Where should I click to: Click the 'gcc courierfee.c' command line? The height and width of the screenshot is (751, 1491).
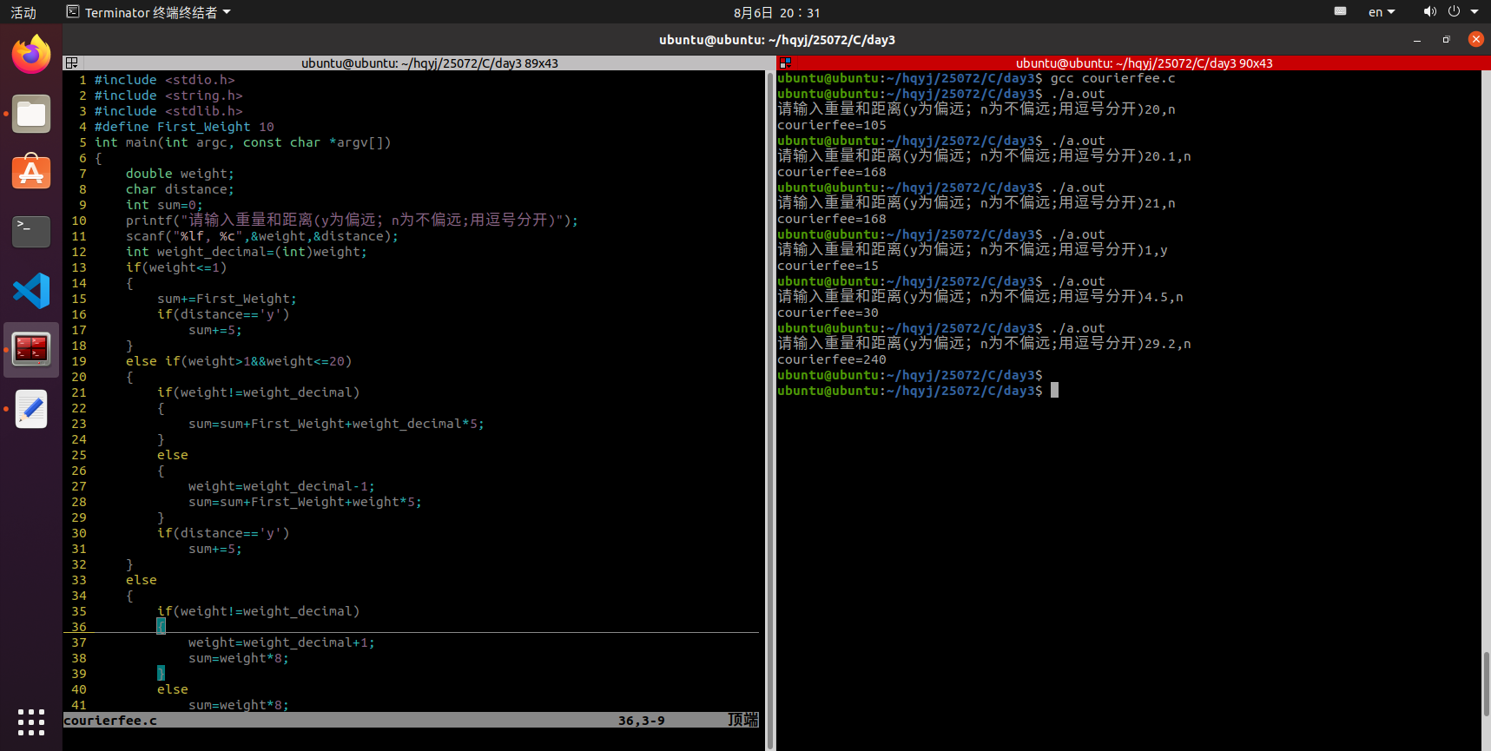[1113, 78]
